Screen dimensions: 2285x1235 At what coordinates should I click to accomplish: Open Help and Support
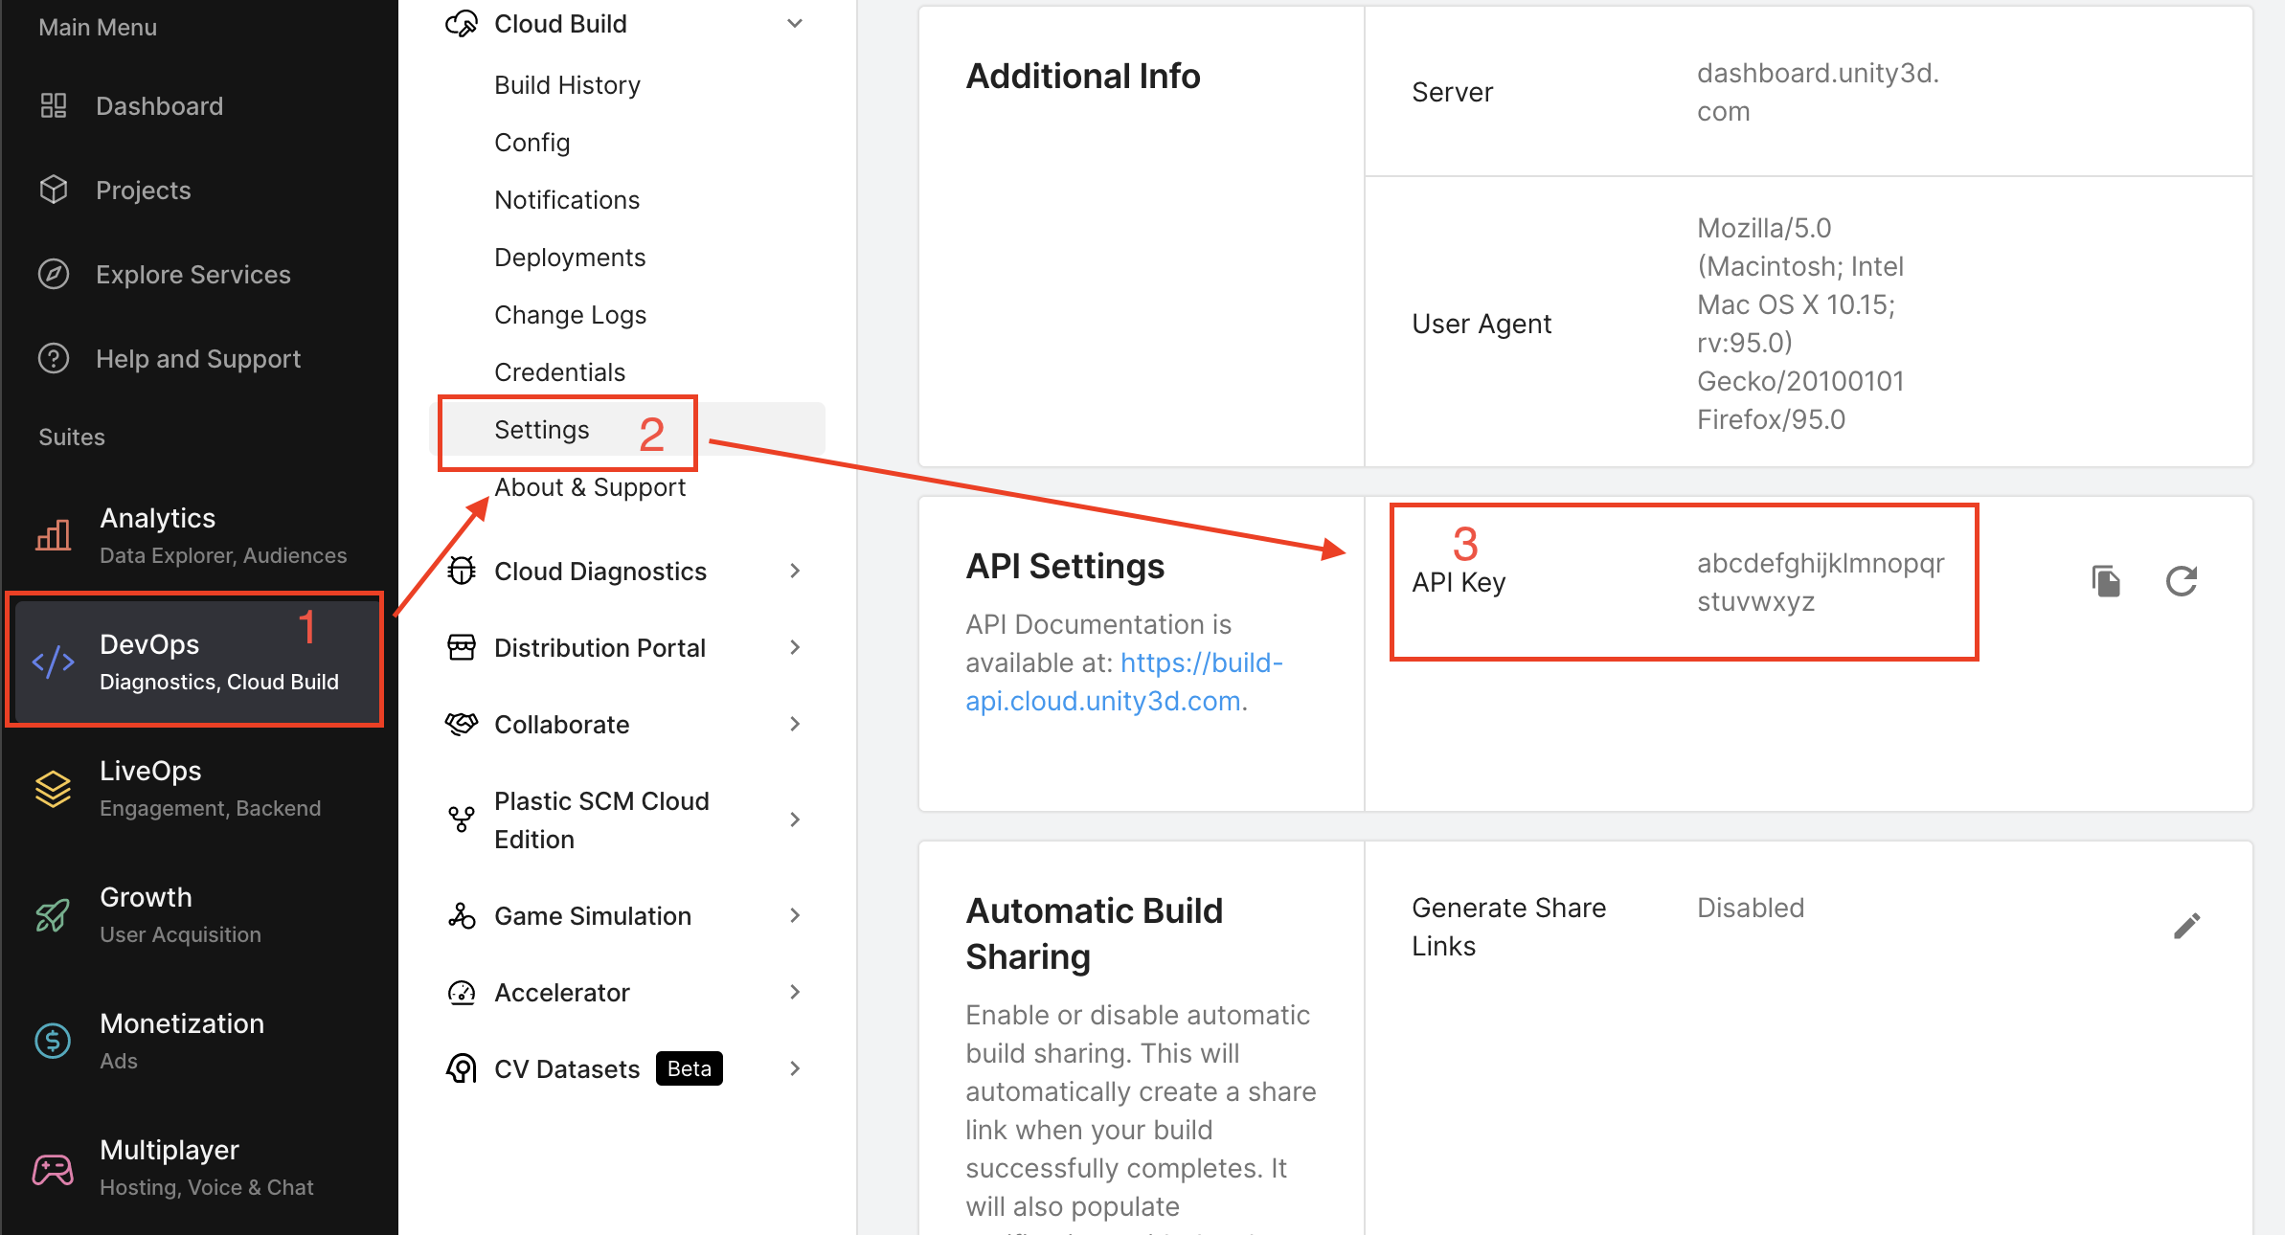(198, 359)
